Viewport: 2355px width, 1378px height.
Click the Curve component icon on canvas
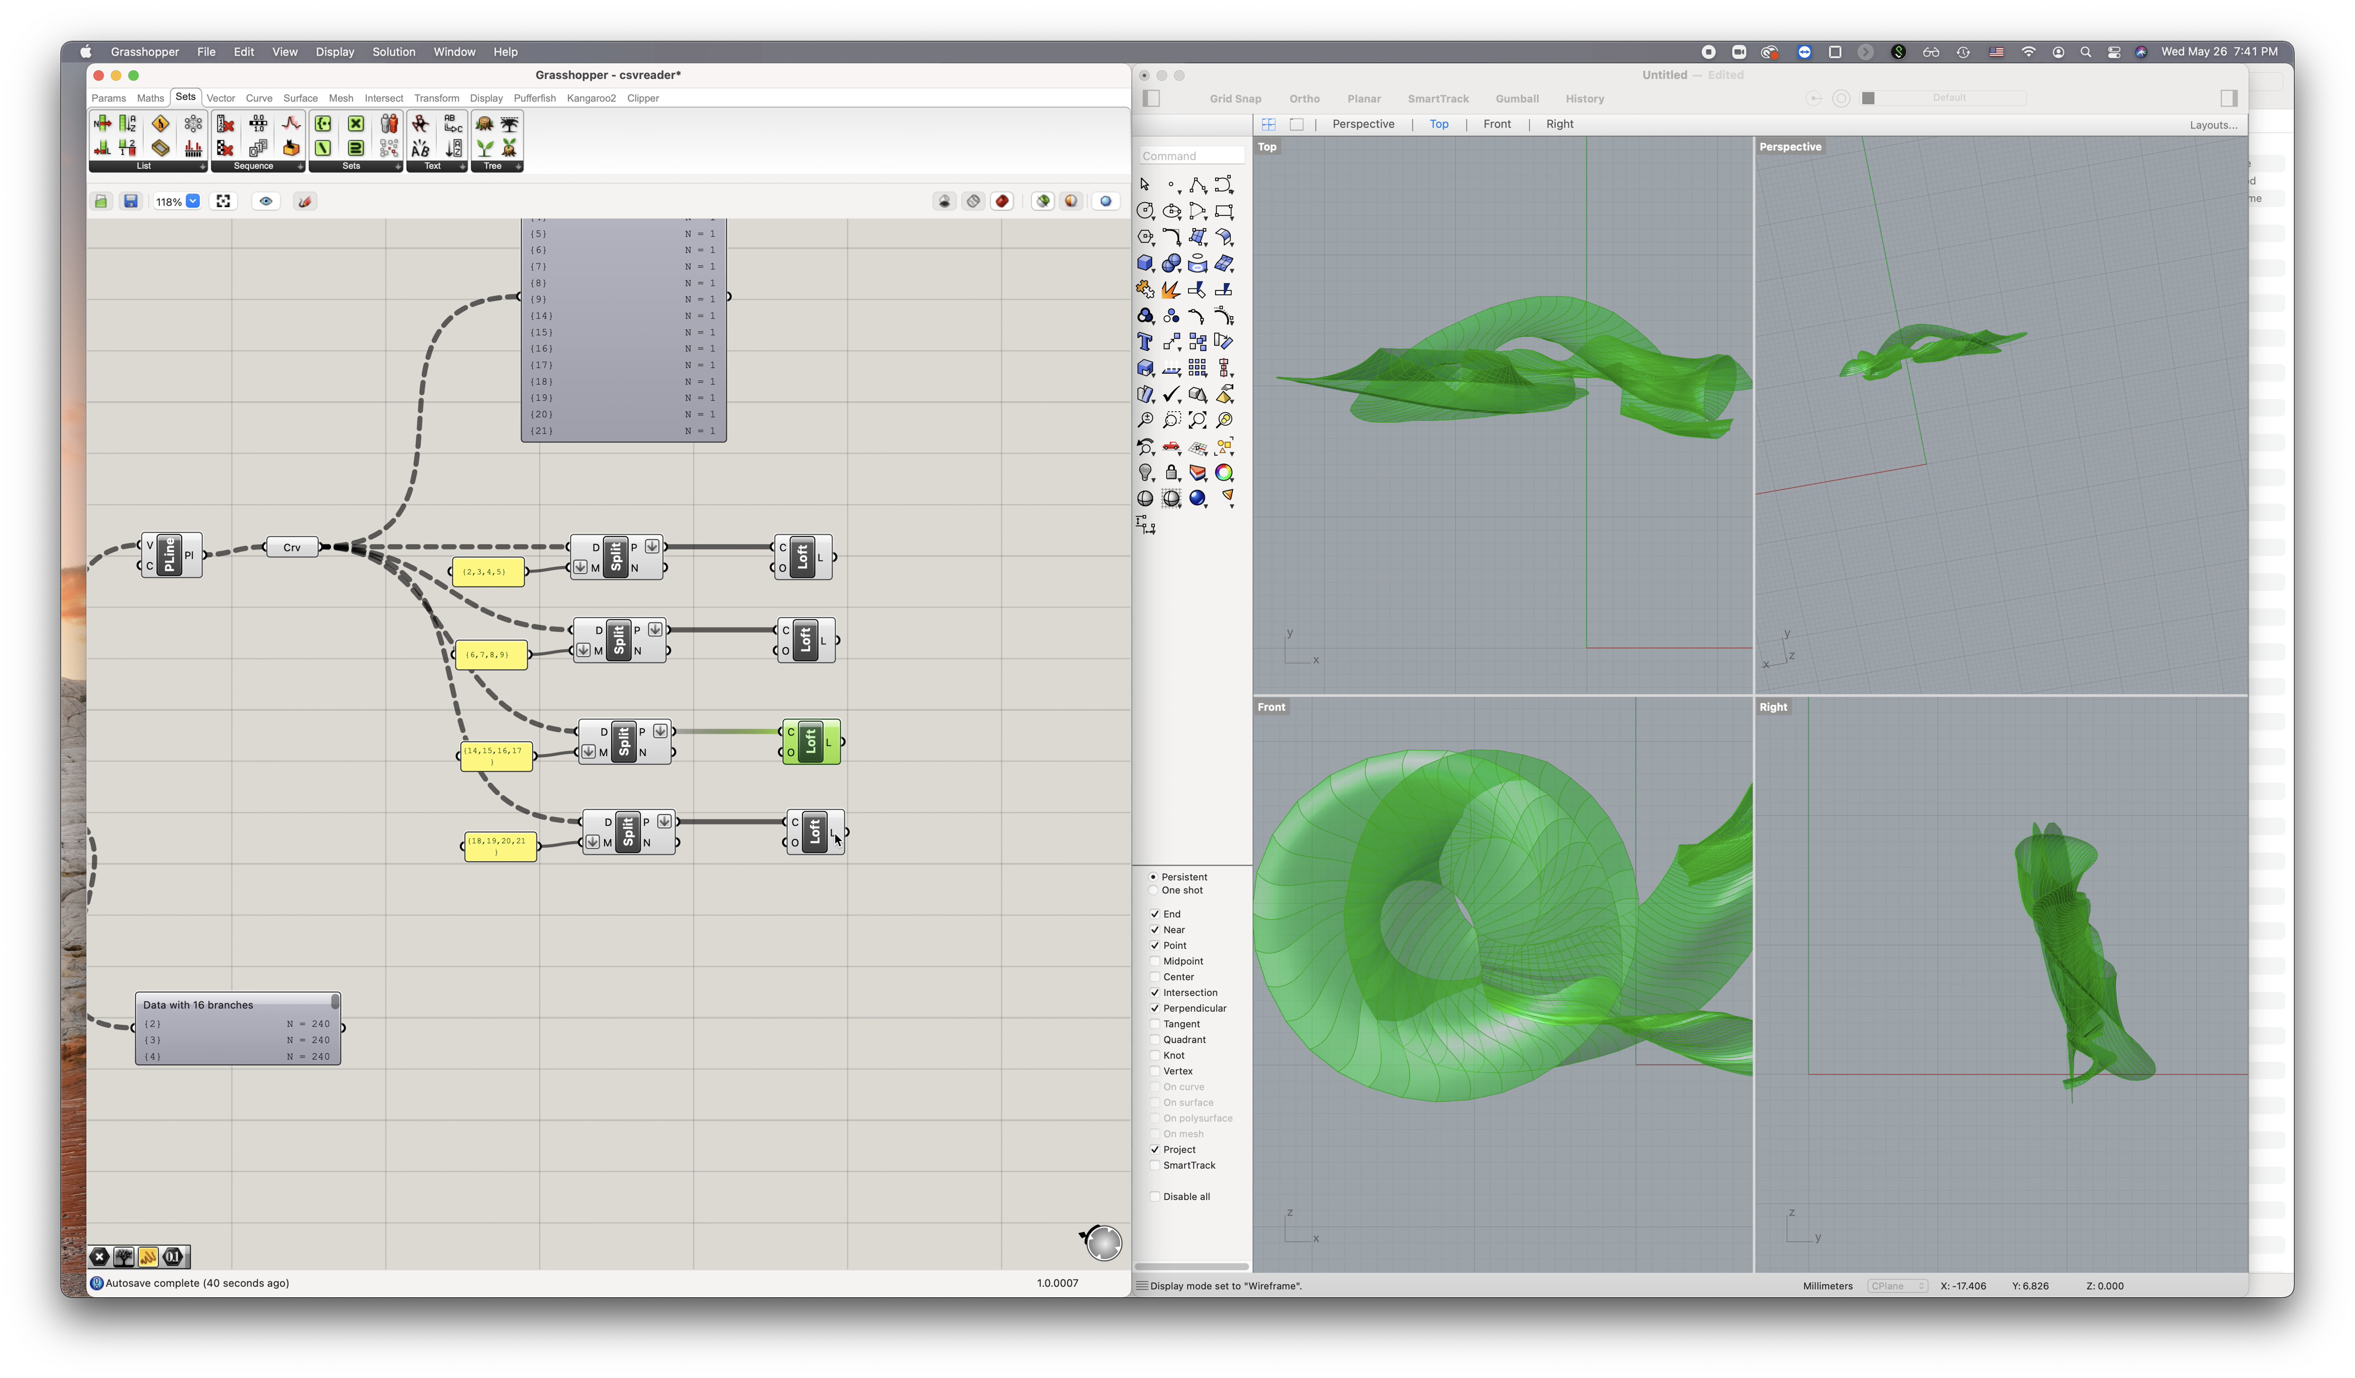(288, 546)
